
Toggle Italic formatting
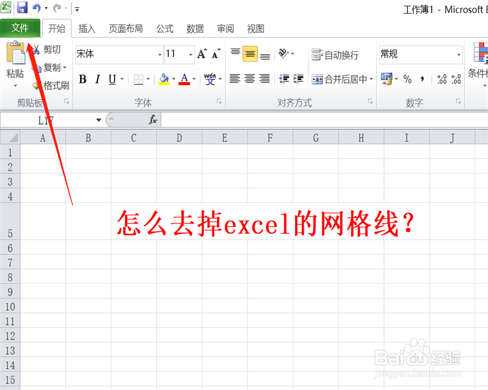click(98, 79)
